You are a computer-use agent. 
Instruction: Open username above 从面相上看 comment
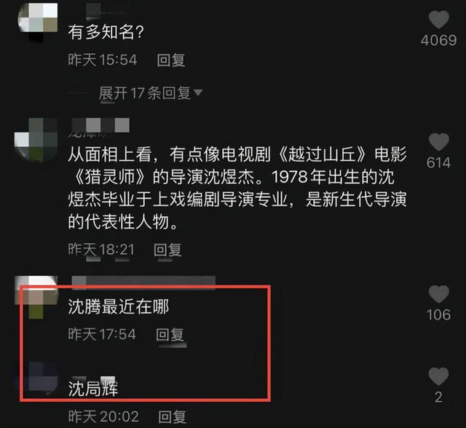pyautogui.click(x=100, y=125)
